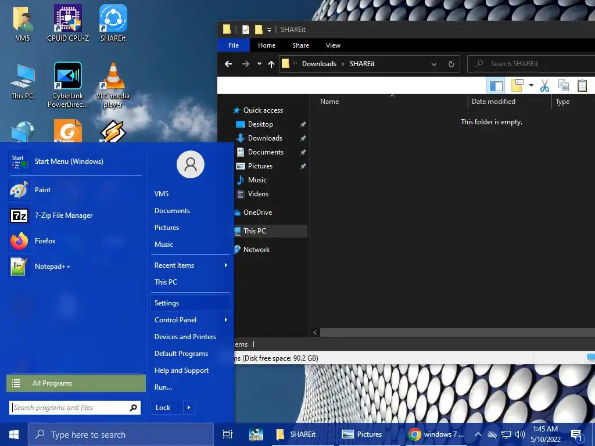The height and width of the screenshot is (446, 595).
Task: Open the notification center icon
Action: (x=576, y=434)
